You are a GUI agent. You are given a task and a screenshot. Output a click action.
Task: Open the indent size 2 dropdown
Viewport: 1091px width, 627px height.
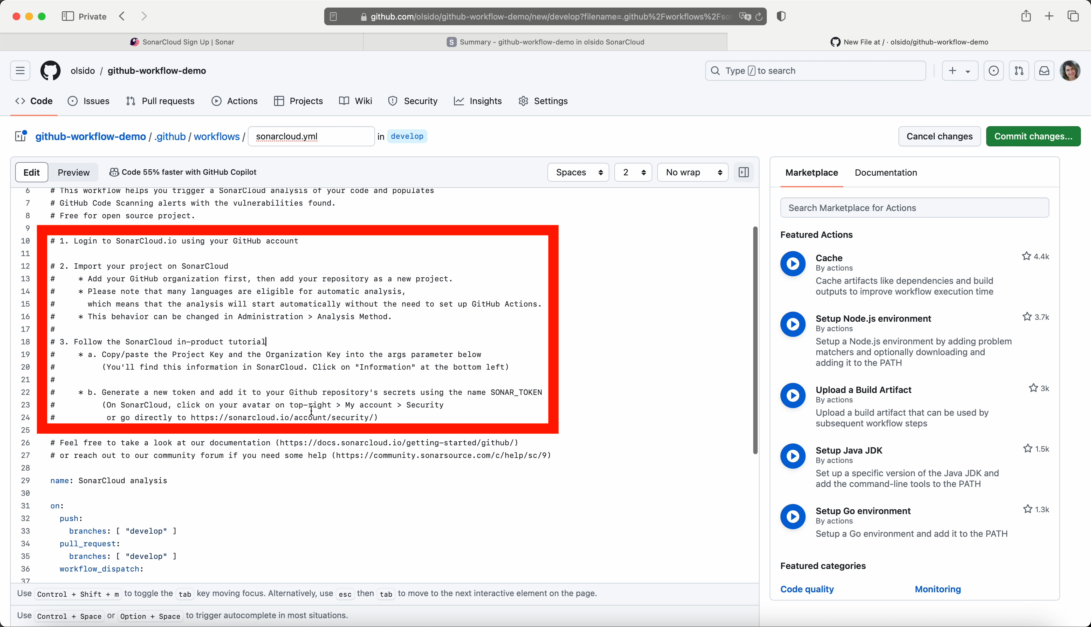point(633,172)
